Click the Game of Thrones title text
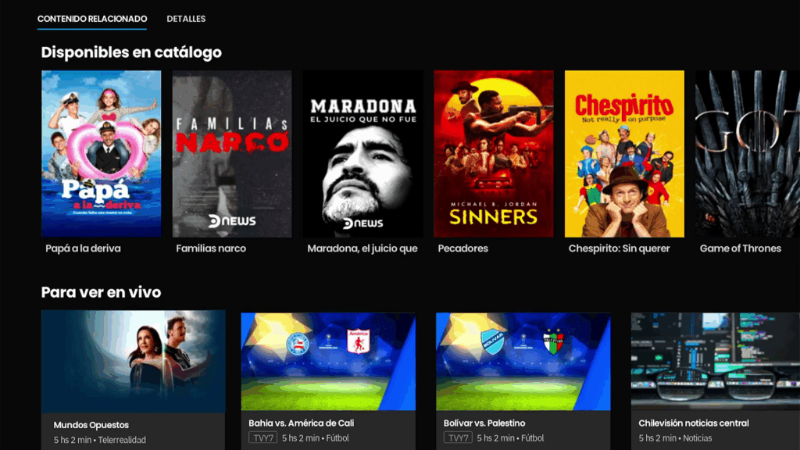Screen dimensions: 800x450 point(740,248)
